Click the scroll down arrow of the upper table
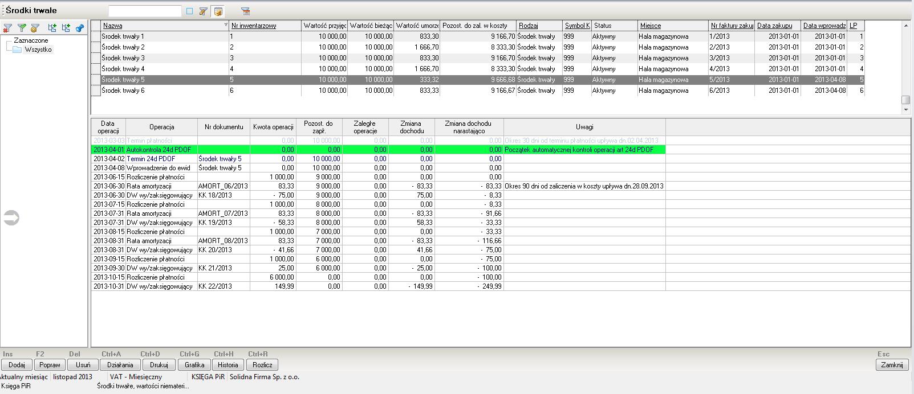 point(905,109)
